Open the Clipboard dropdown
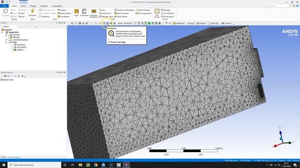 [x=180, y=23]
